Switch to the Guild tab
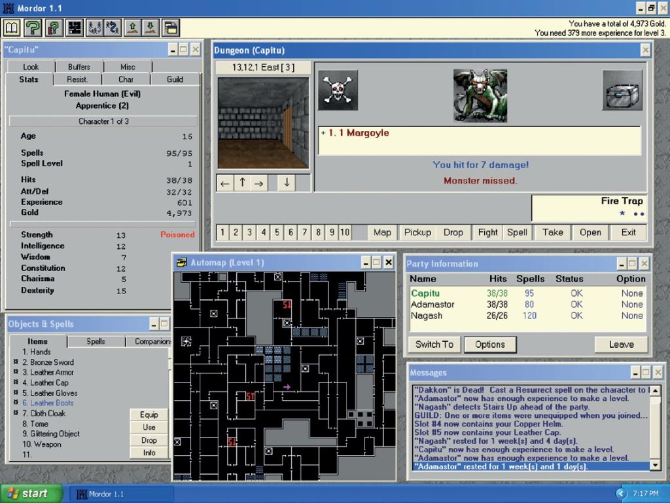Viewport: 670px width, 503px height. (x=175, y=79)
